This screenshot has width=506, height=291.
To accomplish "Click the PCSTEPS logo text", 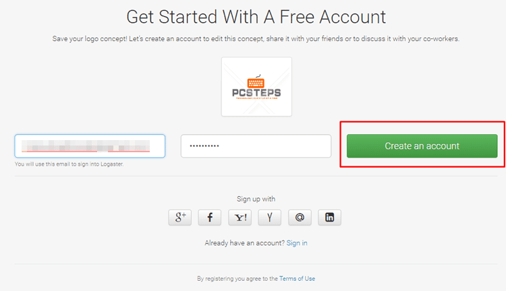I will 256,93.
